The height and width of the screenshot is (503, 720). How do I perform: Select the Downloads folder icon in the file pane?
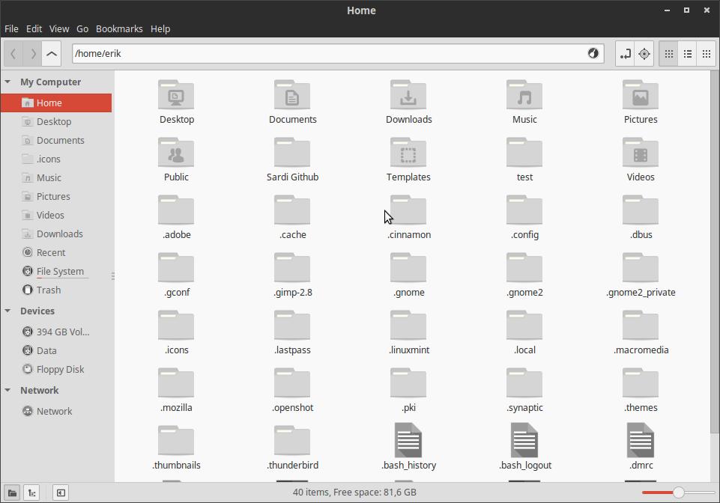(x=408, y=94)
